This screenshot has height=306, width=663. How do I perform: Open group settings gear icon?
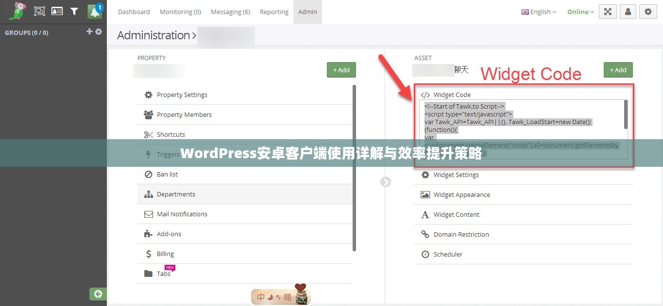point(99,32)
